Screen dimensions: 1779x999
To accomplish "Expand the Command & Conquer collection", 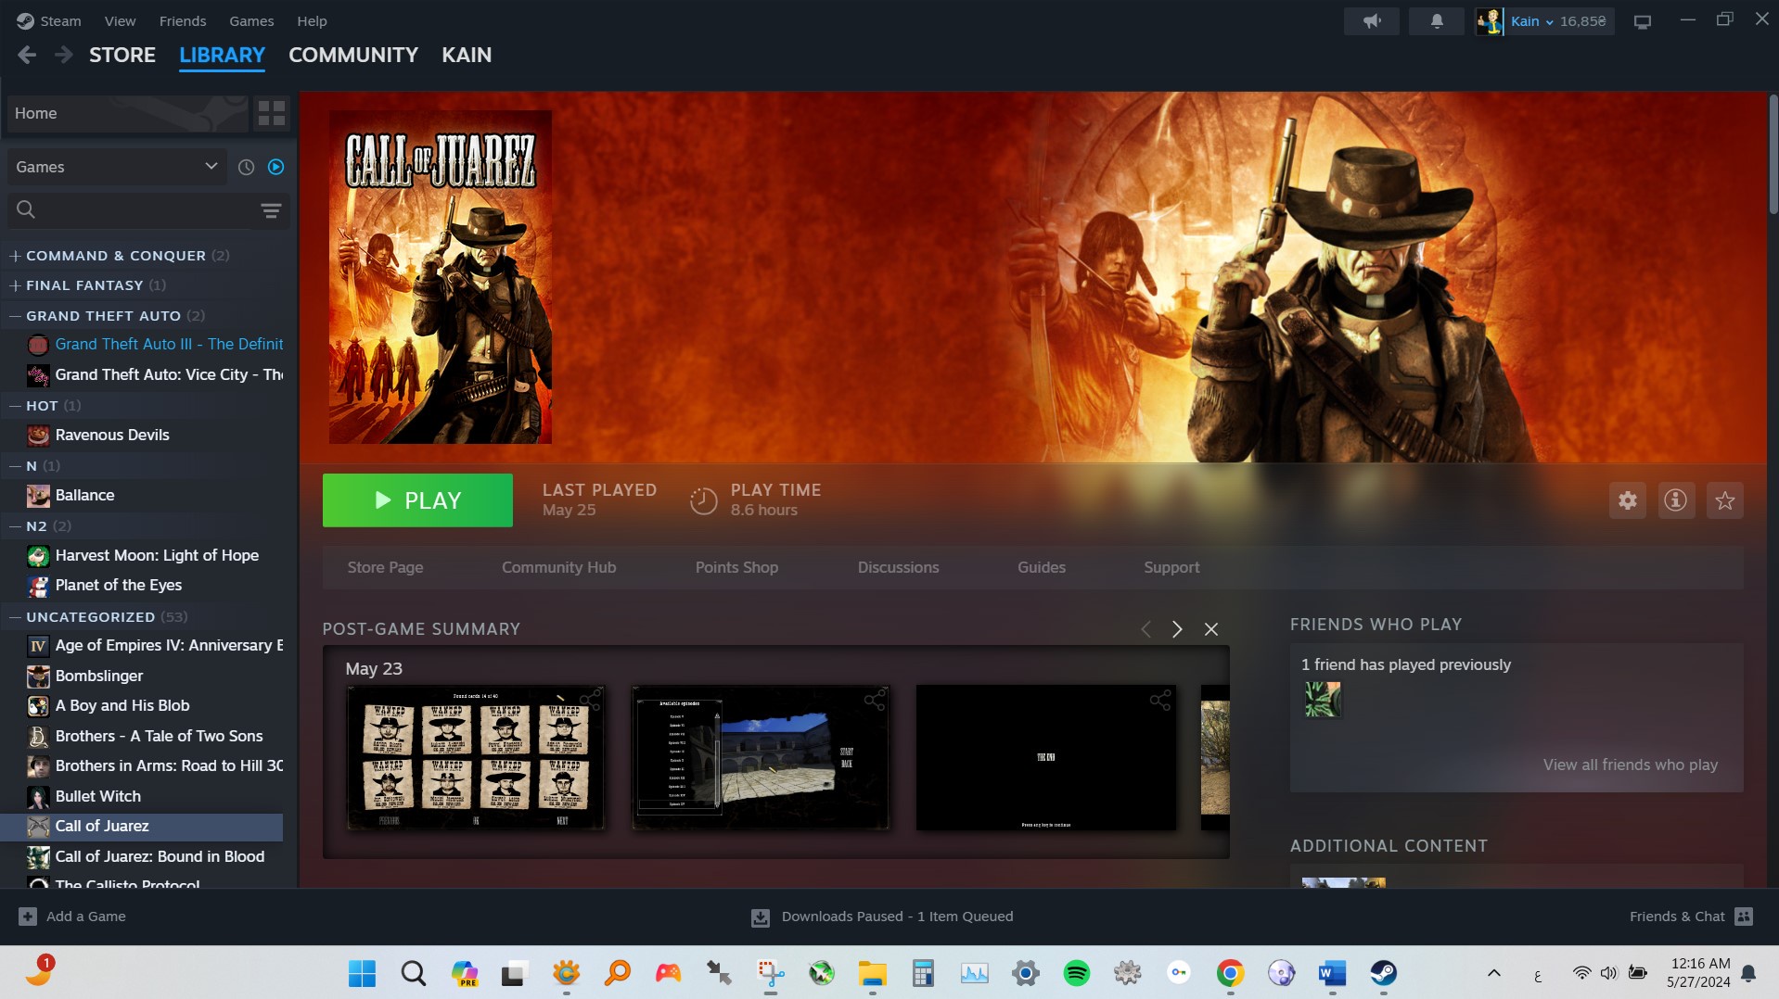I will (15, 256).
